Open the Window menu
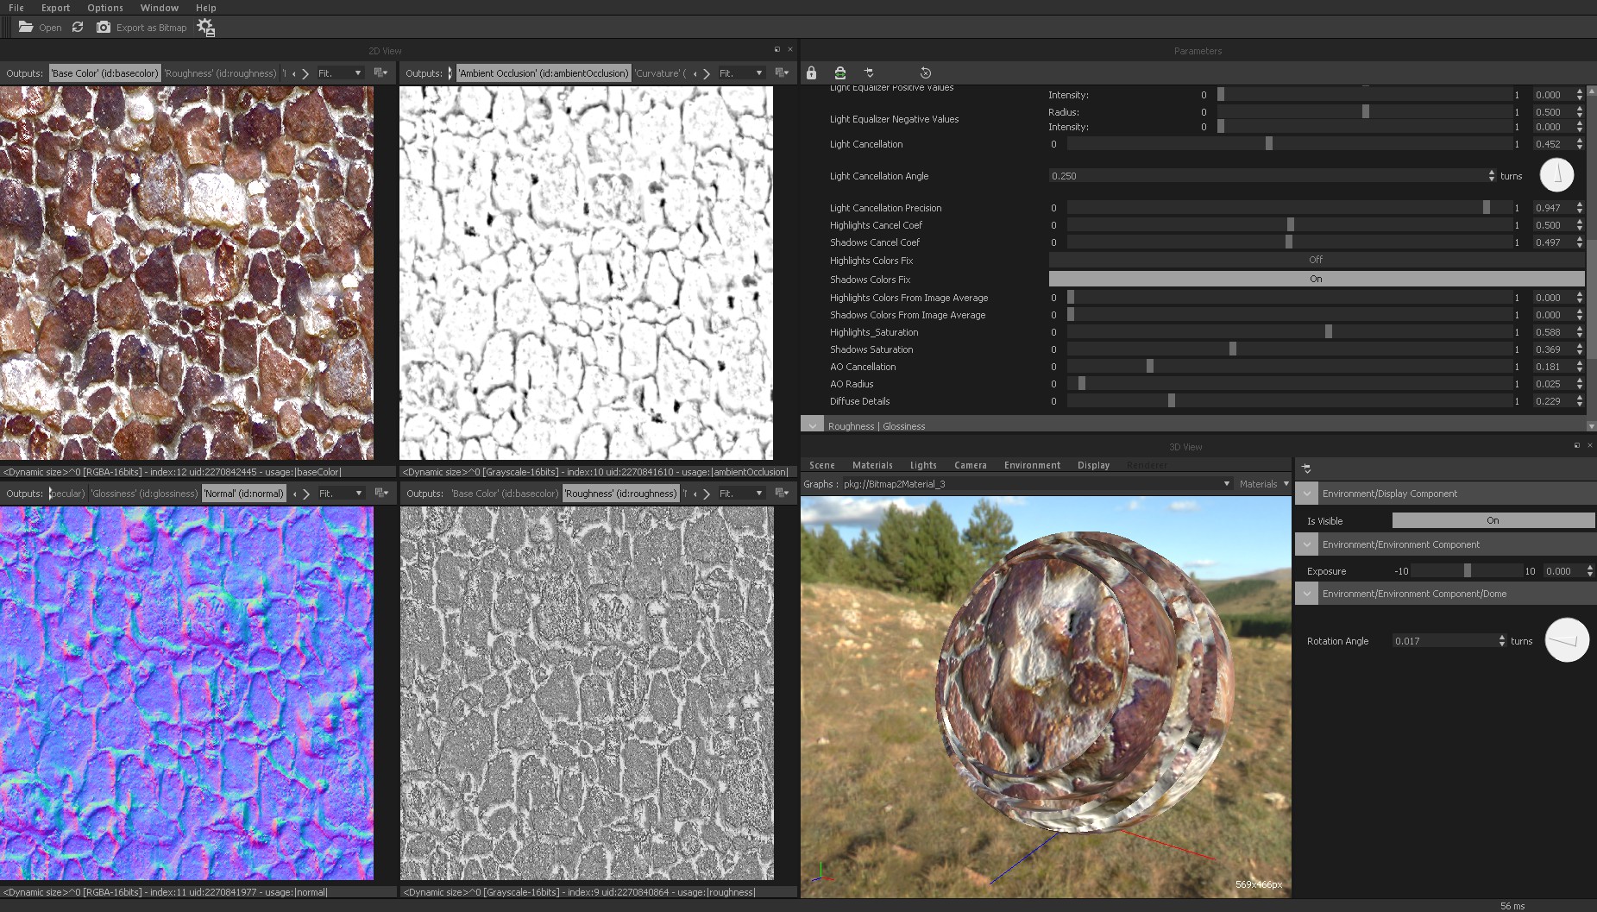 tap(160, 8)
